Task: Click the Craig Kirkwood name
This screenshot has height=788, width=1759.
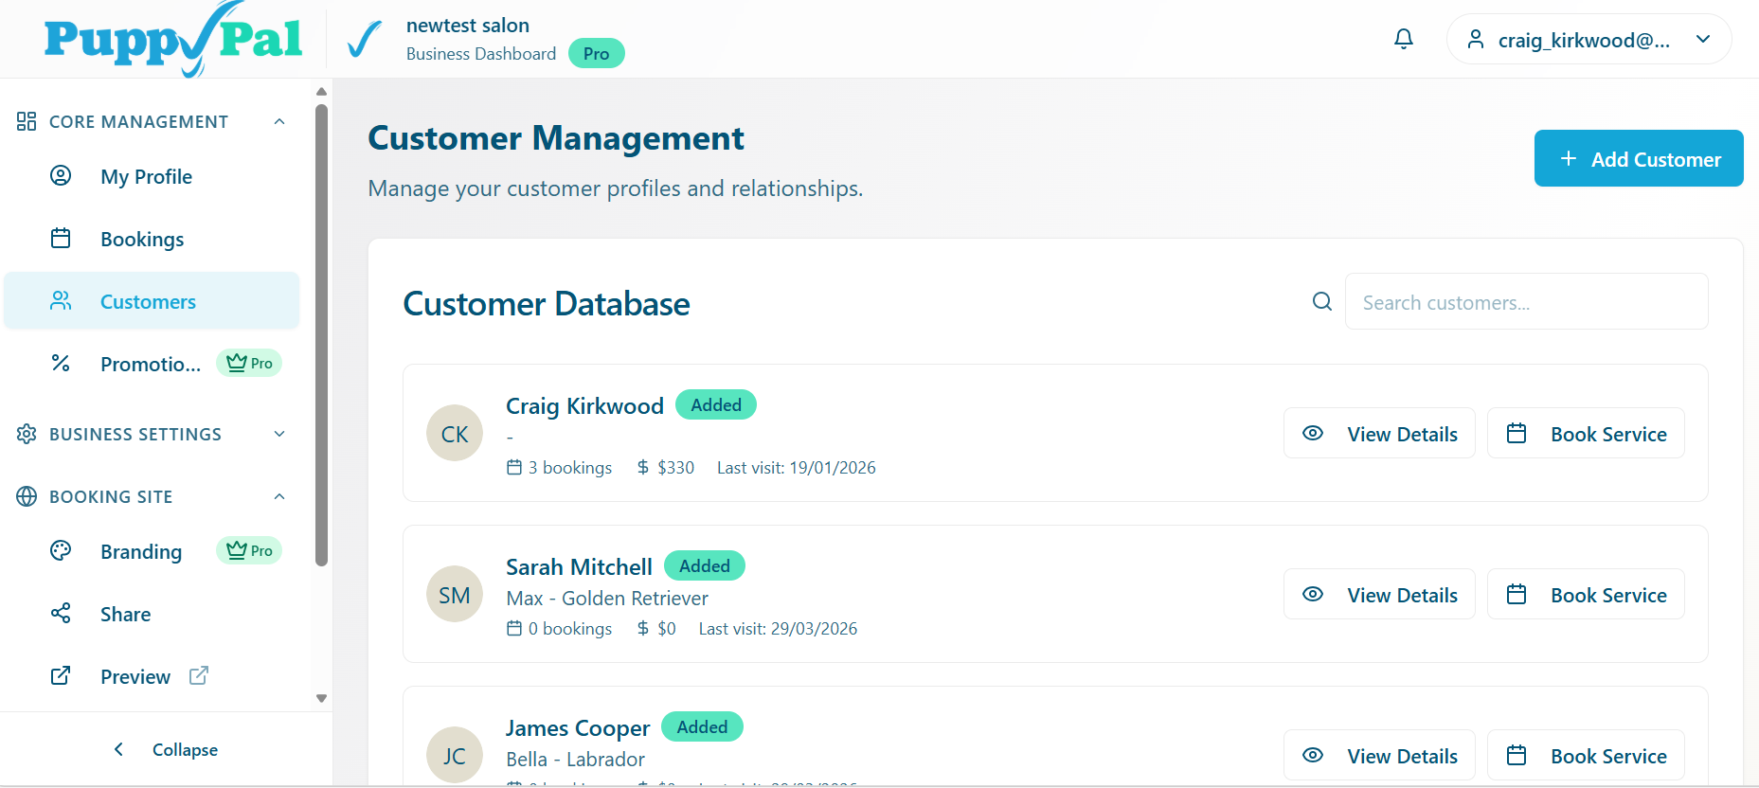Action: point(584,406)
